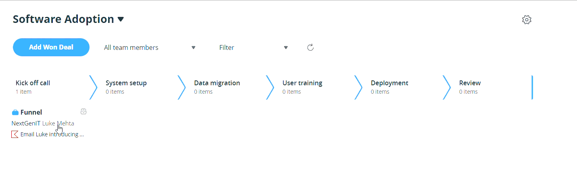This screenshot has width=577, height=189.
Task: Open the All team members dropdown
Action: pos(149,47)
